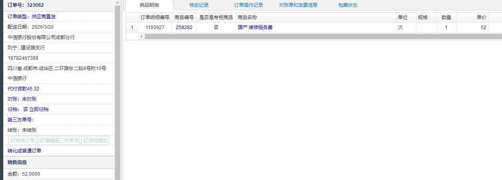This screenshot has height=180, width=502.
Task: Open the 订单操作记录 tab
Action: (x=249, y=5)
